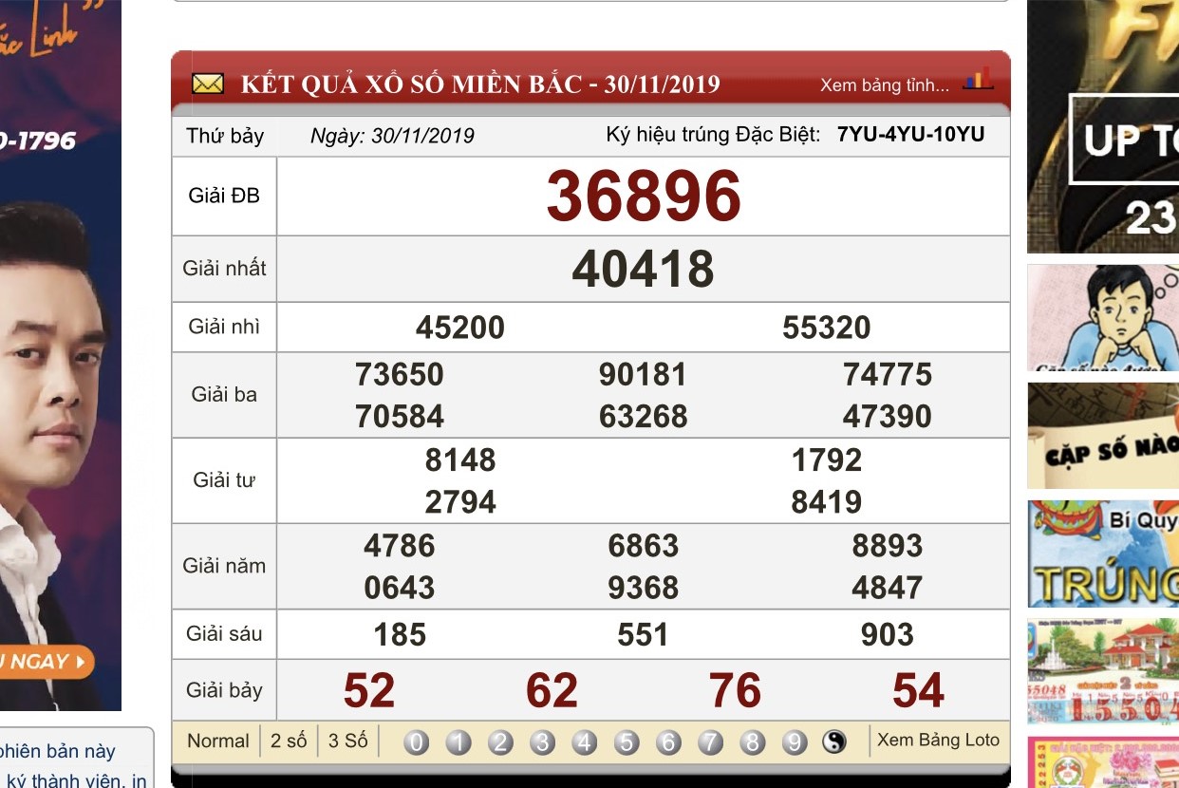The height and width of the screenshot is (788, 1179).
Task: Click the thinking boy cartoon ad thumbnail
Action: coord(1103,318)
